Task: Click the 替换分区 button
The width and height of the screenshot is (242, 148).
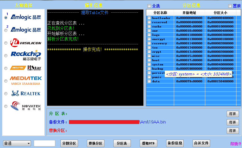Action: coord(96,143)
